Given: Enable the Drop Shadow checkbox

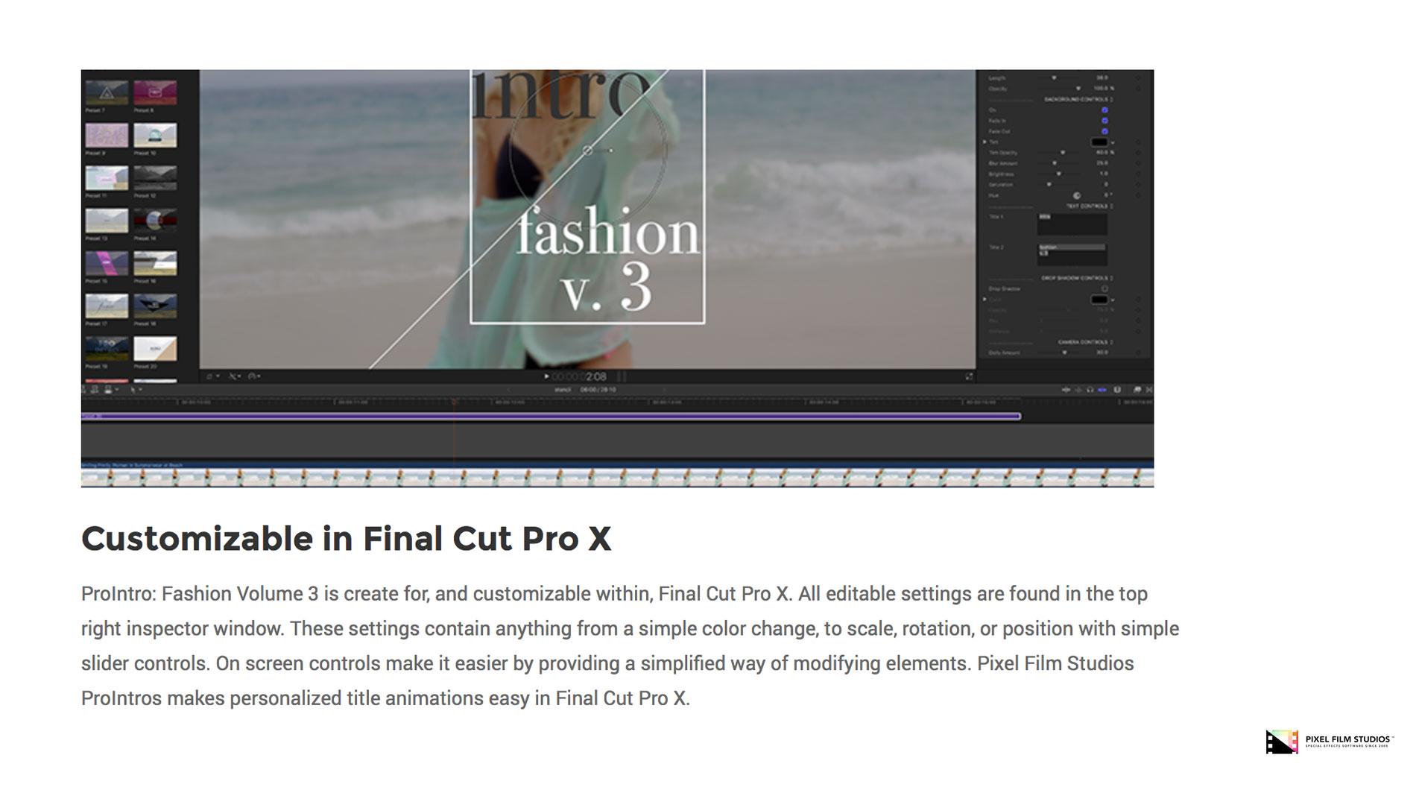Looking at the screenshot, I should [x=1104, y=288].
